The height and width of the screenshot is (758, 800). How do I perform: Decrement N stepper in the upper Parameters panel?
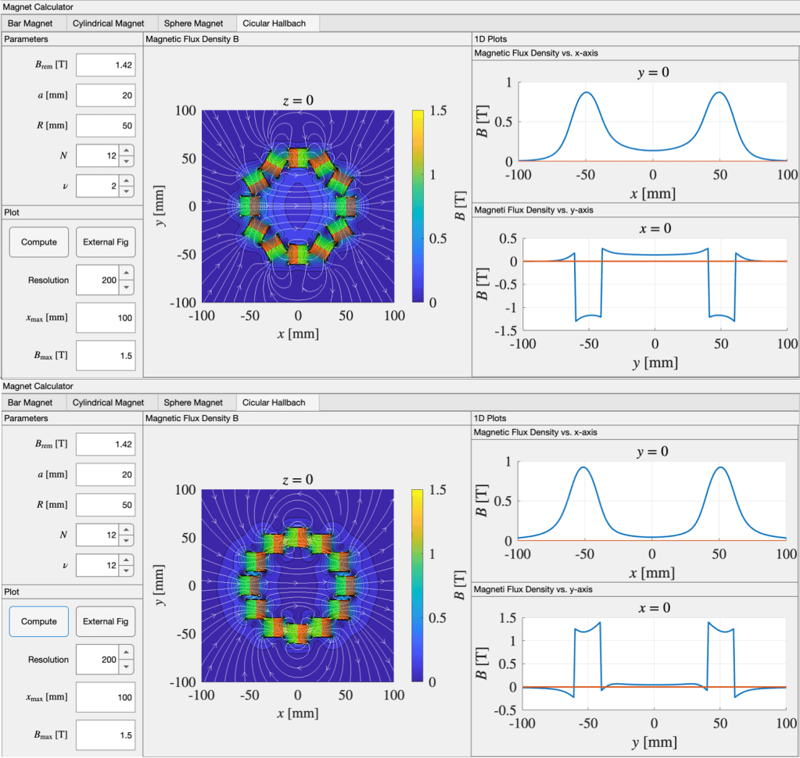[127, 161]
